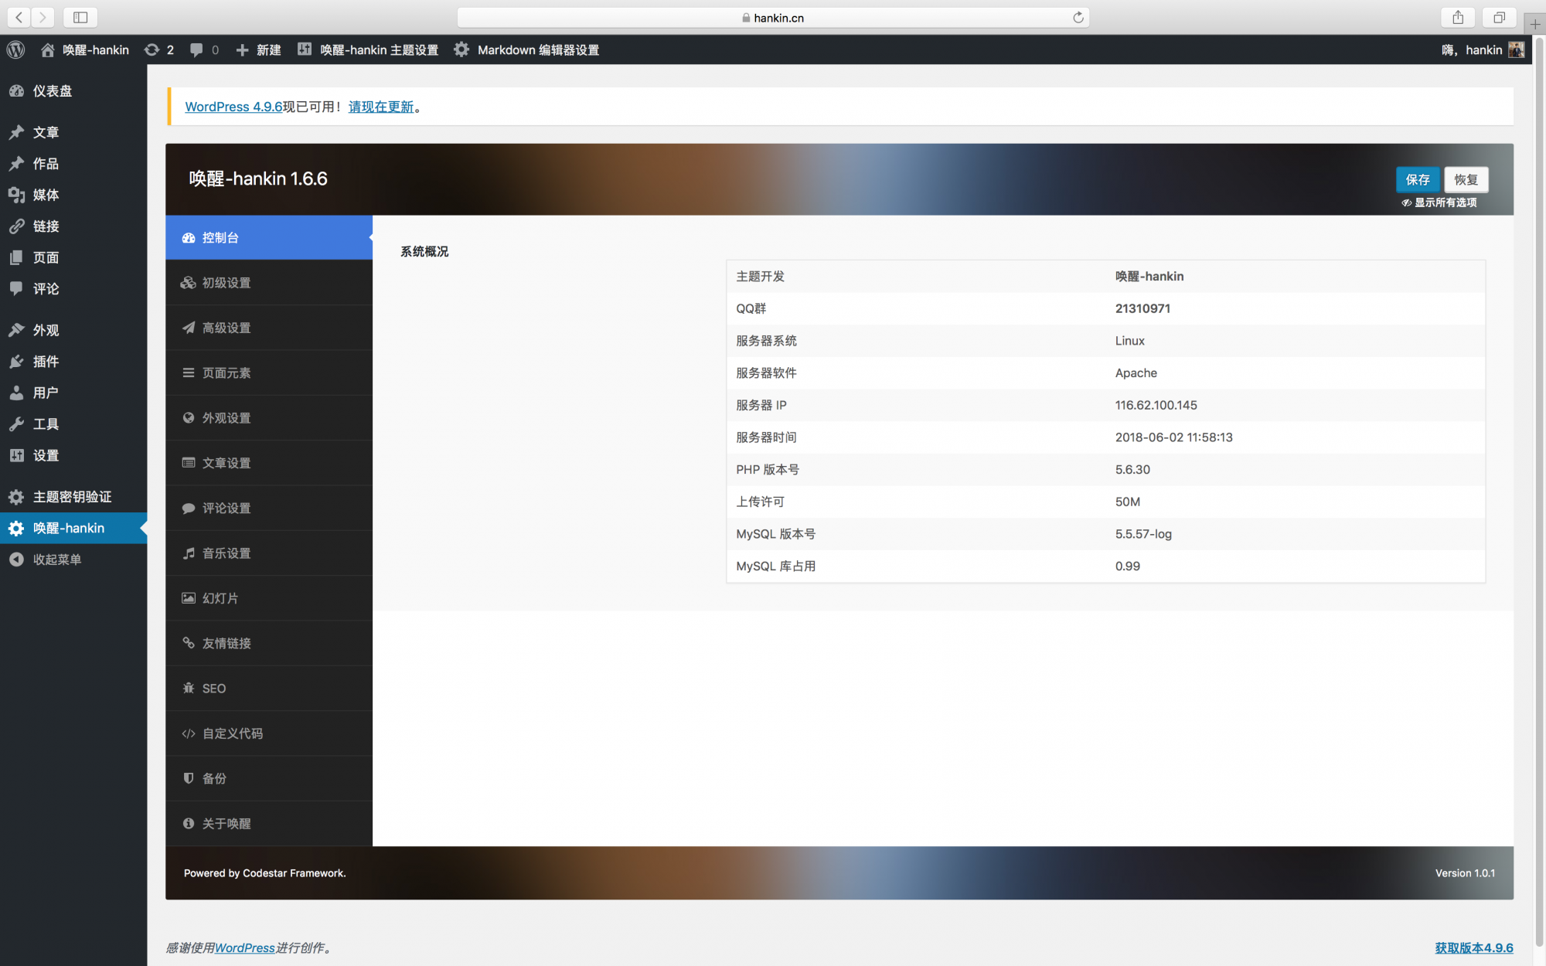Image resolution: width=1546 pixels, height=966 pixels.
Task: Click the WordPress logo icon
Action: point(16,49)
